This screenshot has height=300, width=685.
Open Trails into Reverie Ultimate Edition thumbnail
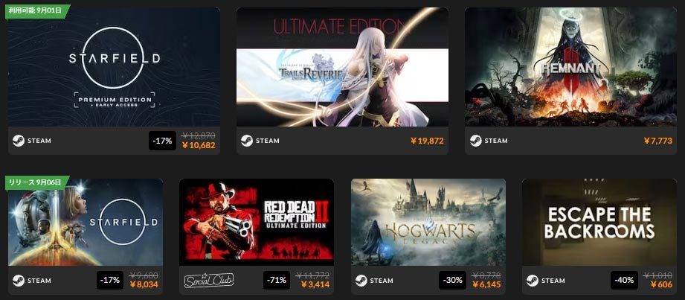pyautogui.click(x=342, y=67)
